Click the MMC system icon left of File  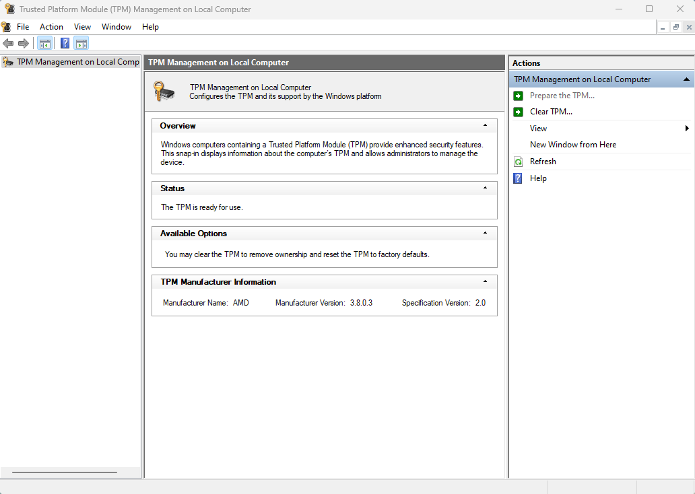pyautogui.click(x=6, y=27)
